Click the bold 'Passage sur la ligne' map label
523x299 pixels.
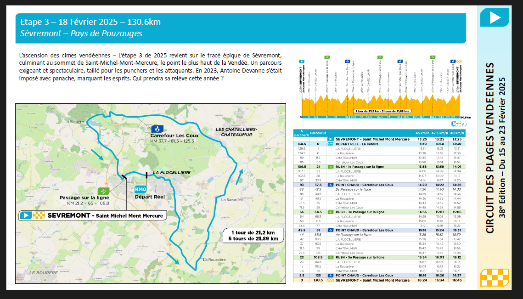[84, 197]
